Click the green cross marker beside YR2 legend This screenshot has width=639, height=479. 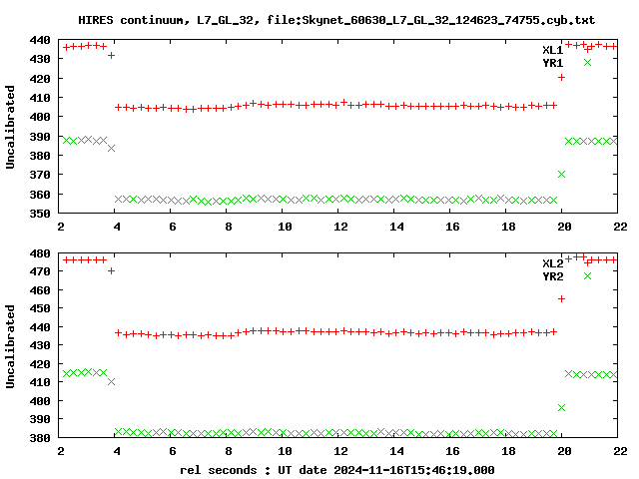587,275
